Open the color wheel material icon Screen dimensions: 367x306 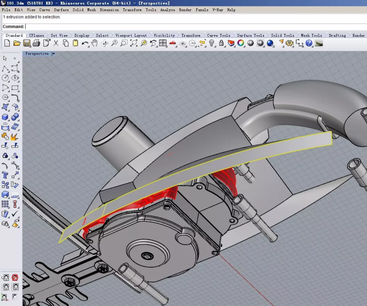click(x=241, y=43)
